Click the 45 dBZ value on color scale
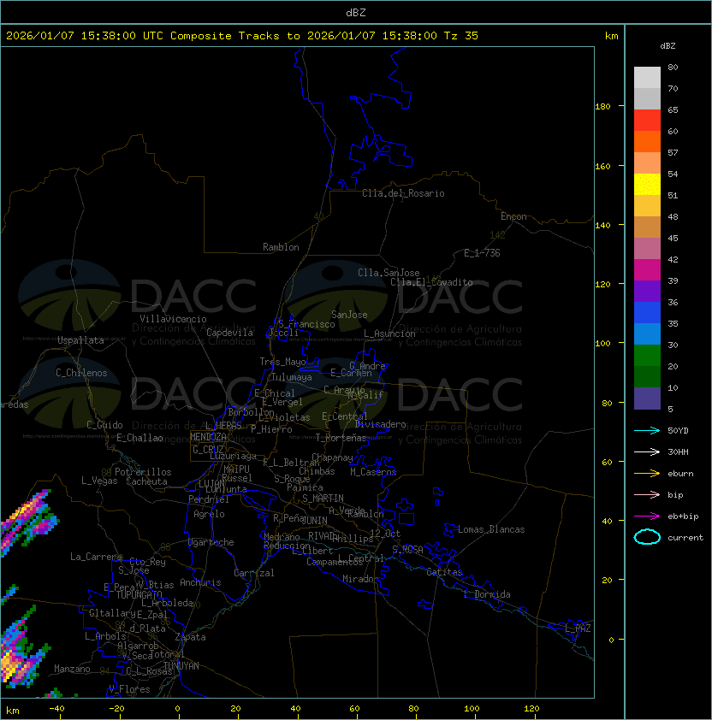This screenshot has width=712, height=720. tap(673, 238)
